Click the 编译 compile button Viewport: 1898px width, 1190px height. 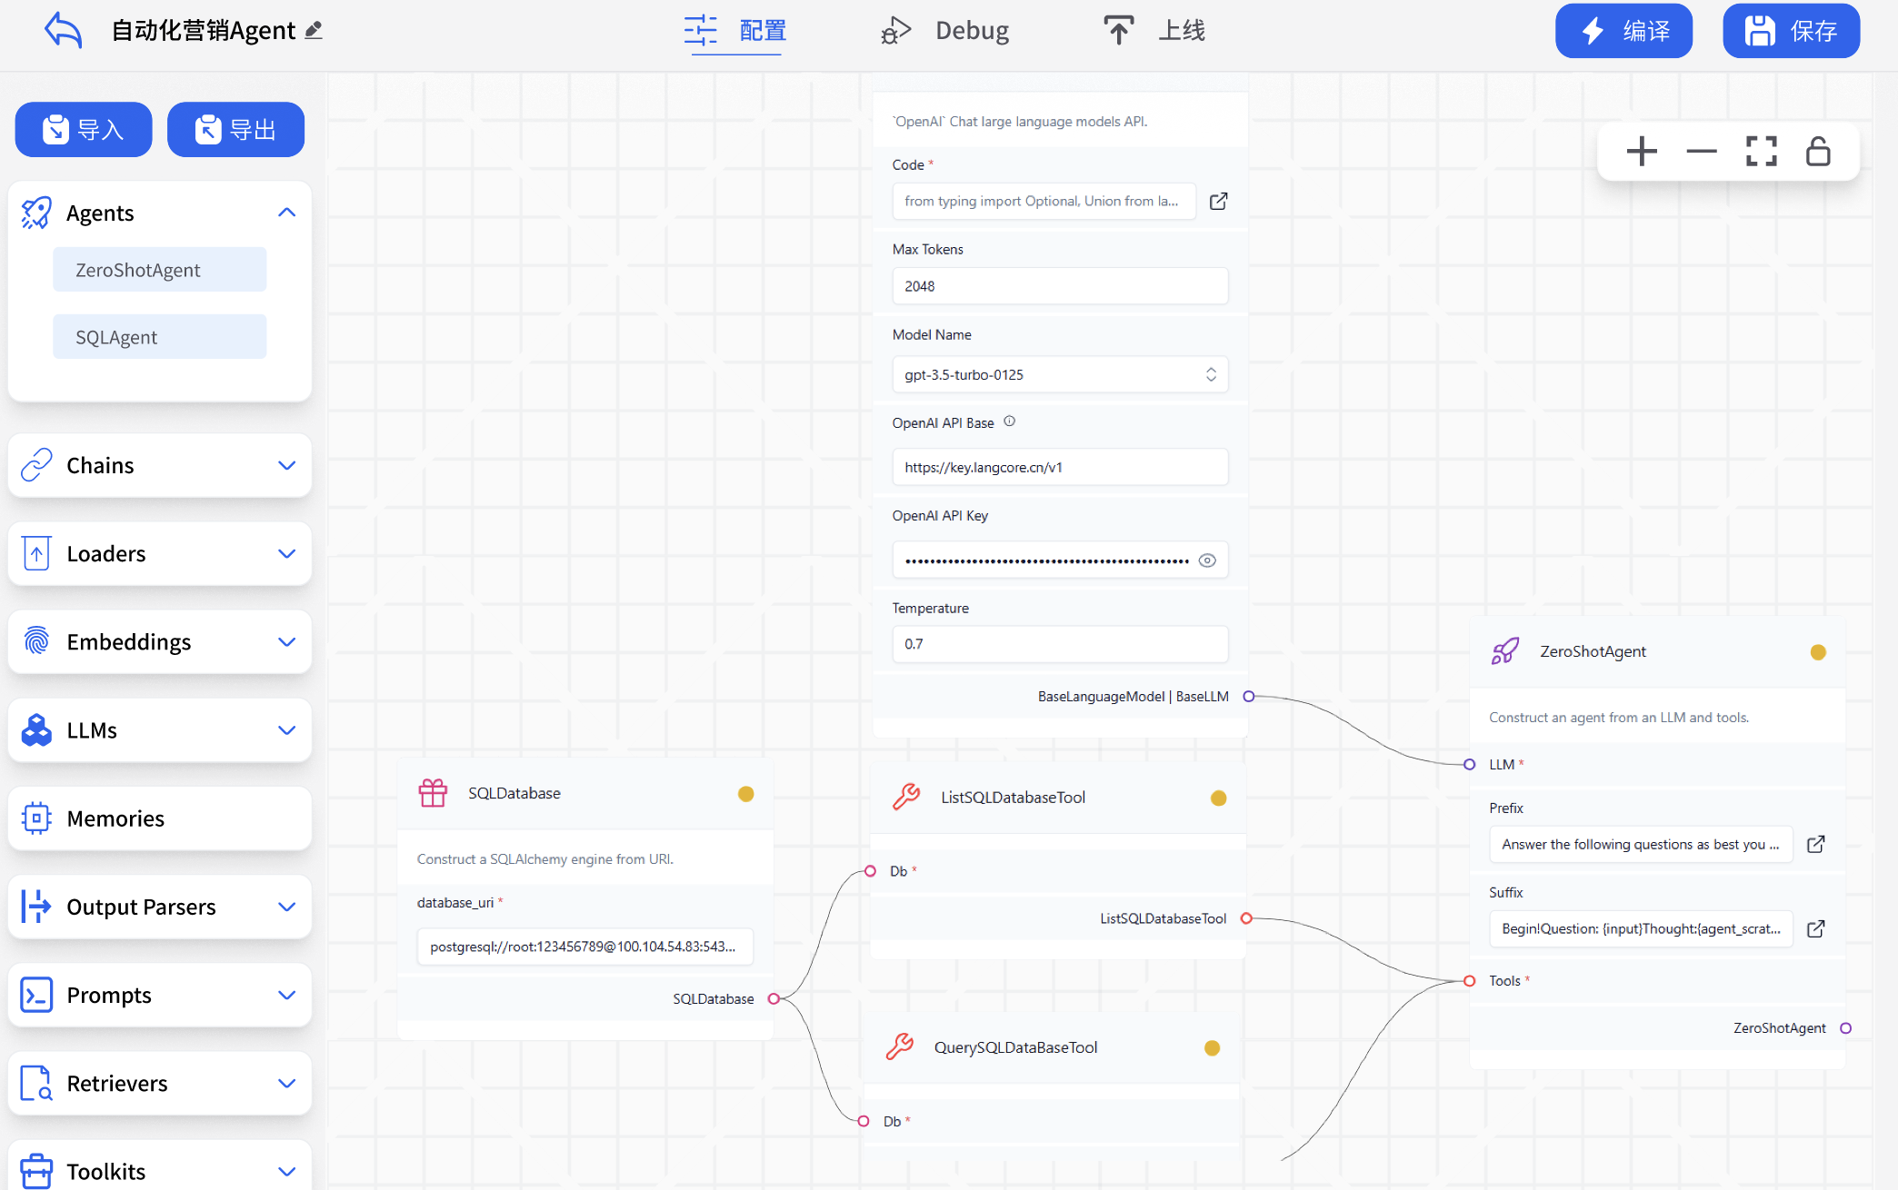click(x=1623, y=31)
